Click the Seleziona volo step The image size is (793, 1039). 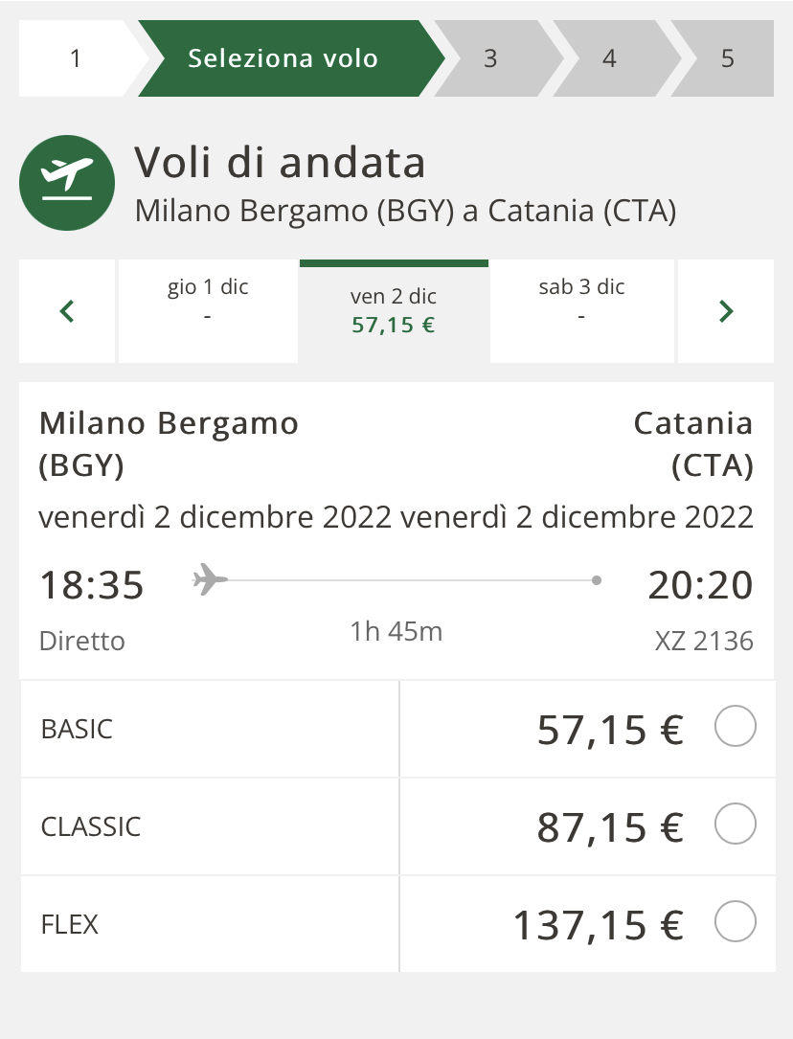(283, 58)
